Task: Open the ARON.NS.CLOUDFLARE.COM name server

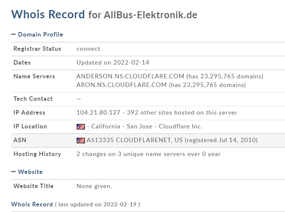Action: click(122, 85)
